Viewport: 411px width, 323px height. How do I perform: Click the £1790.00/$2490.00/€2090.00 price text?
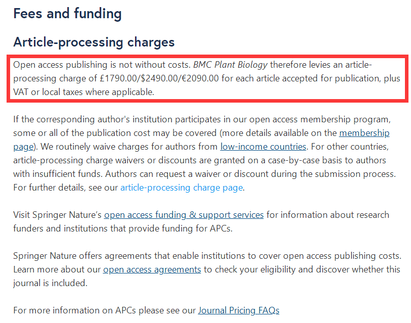pyautogui.click(x=159, y=78)
